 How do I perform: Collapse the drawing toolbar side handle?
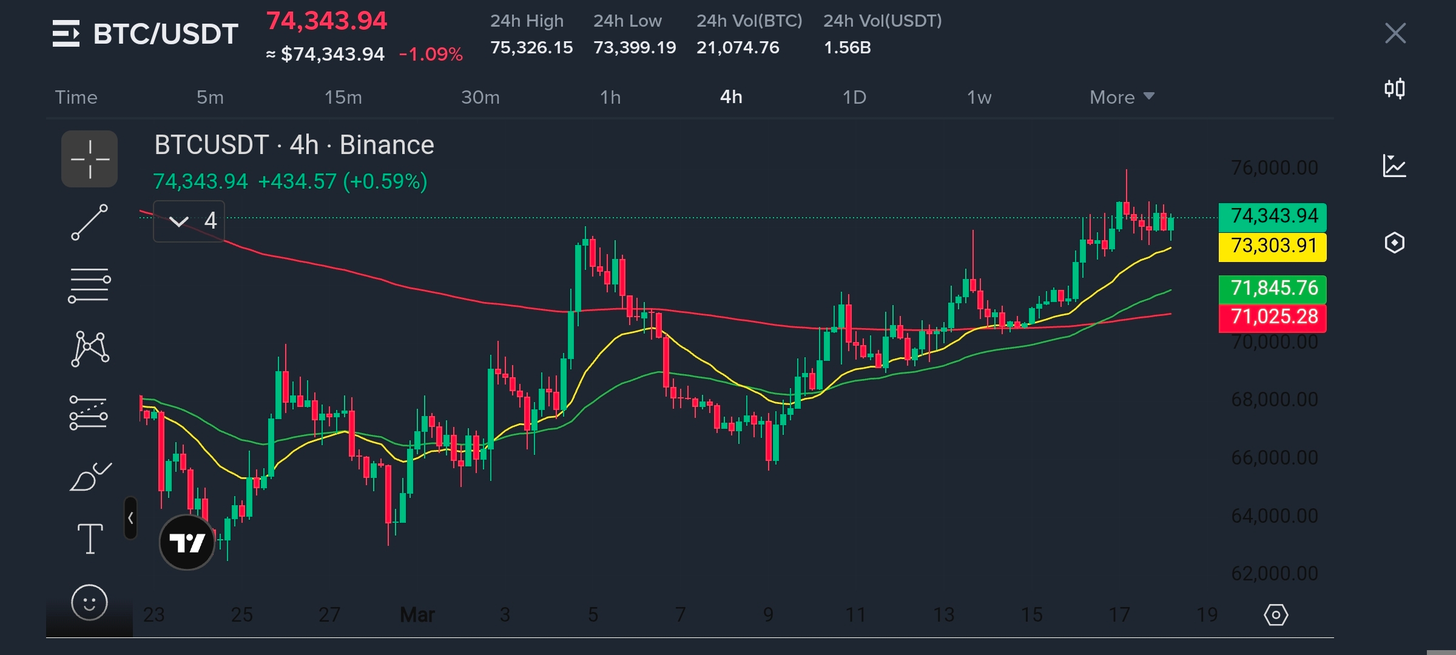click(130, 518)
